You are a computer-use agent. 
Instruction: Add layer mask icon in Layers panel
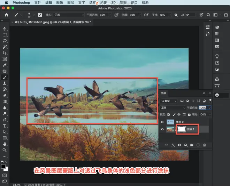click(179, 145)
